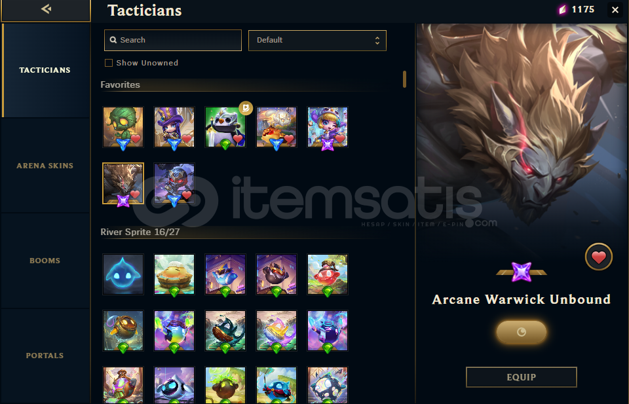Open the Default sort dropdown

tap(317, 41)
